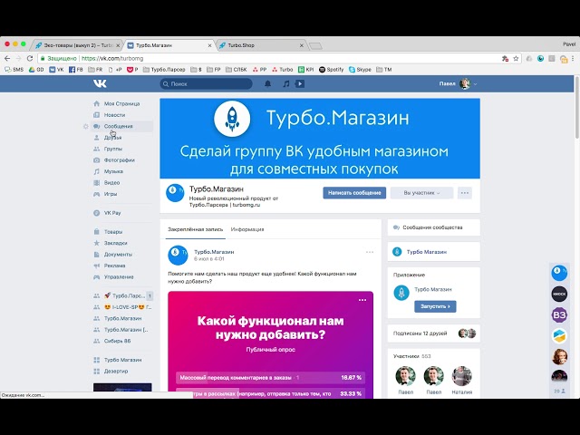The width and height of the screenshot is (580, 435).
Task: Click the КИОСК icon in chat sidebar
Action: point(559,294)
